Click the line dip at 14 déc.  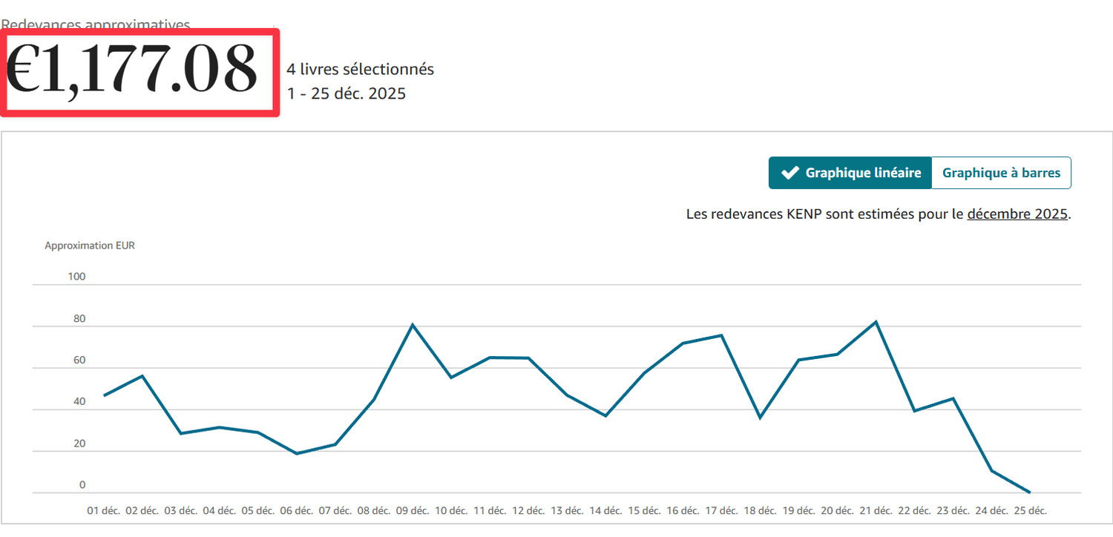coord(605,415)
